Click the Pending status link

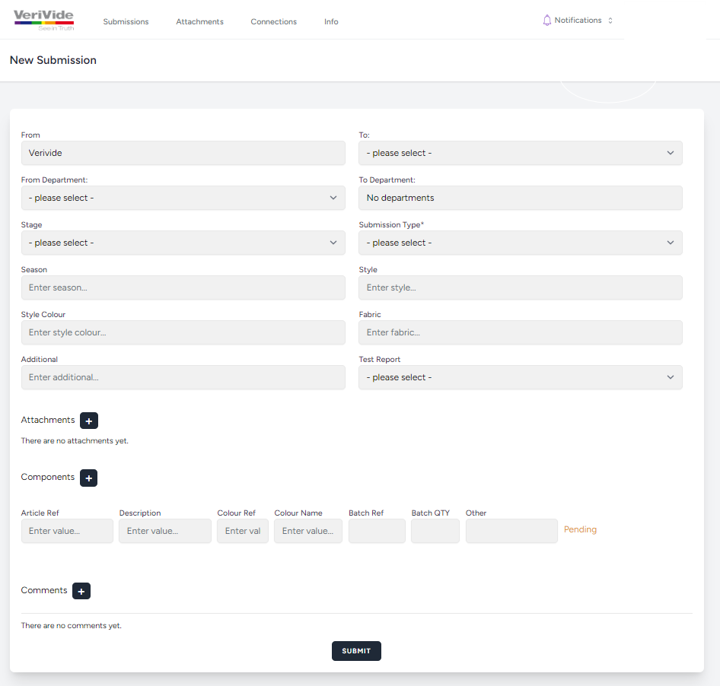click(580, 529)
